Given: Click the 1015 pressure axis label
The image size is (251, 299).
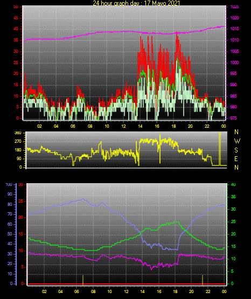Looking at the screenshot, I should (x=234, y=29).
